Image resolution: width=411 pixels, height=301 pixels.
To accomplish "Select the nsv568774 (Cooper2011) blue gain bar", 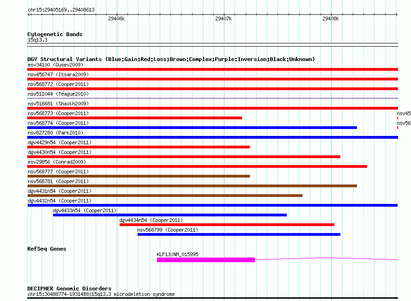I will point(192,128).
